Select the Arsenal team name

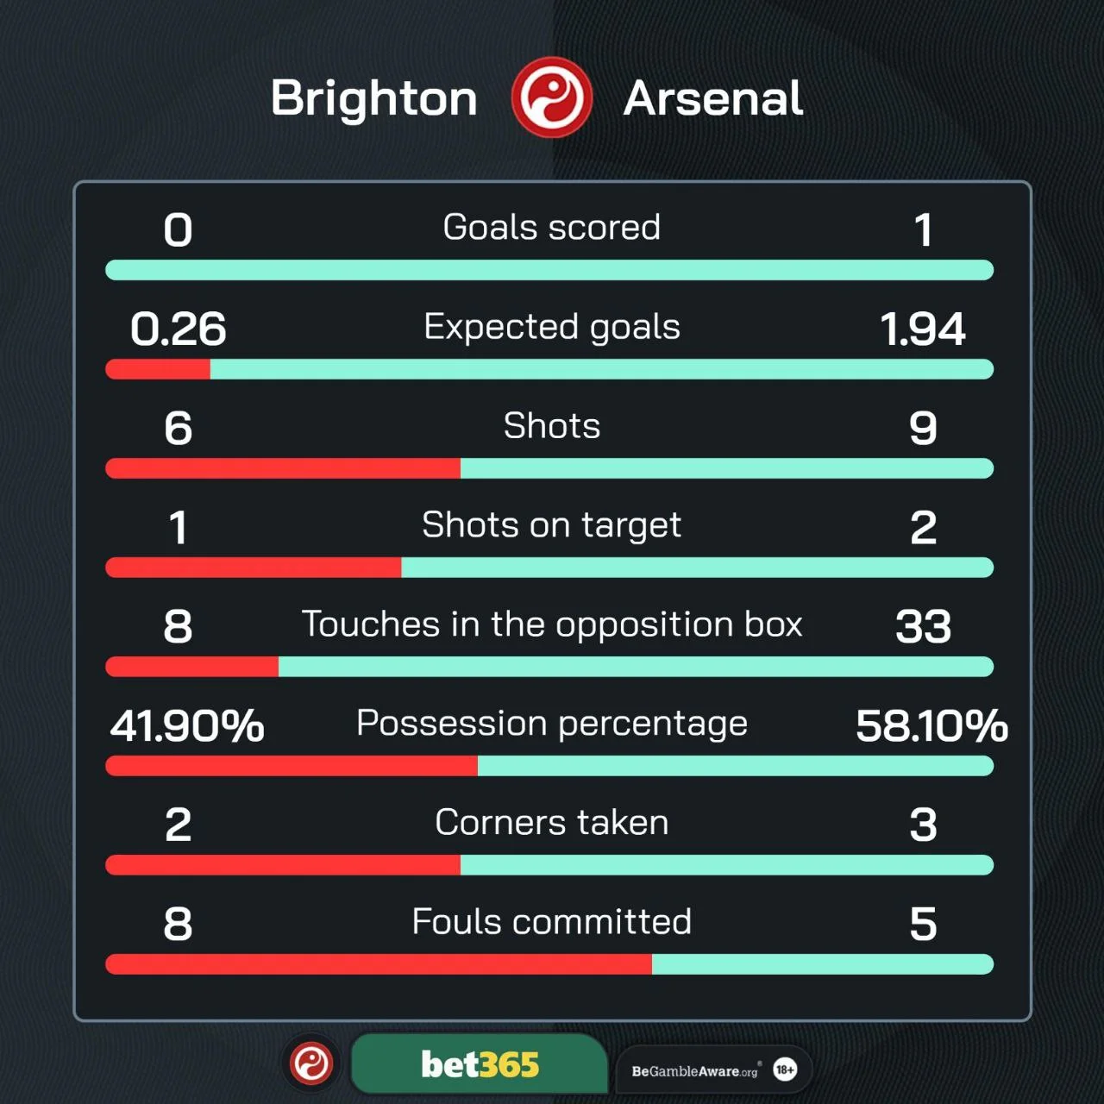713,98
